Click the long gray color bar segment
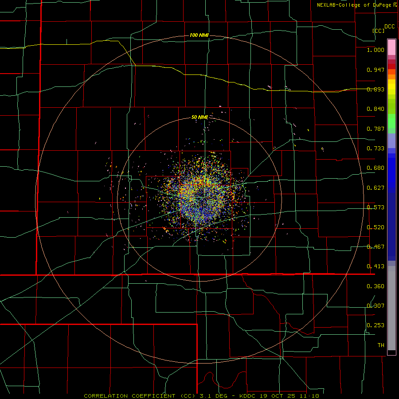This screenshot has height=399, width=399. [x=391, y=308]
